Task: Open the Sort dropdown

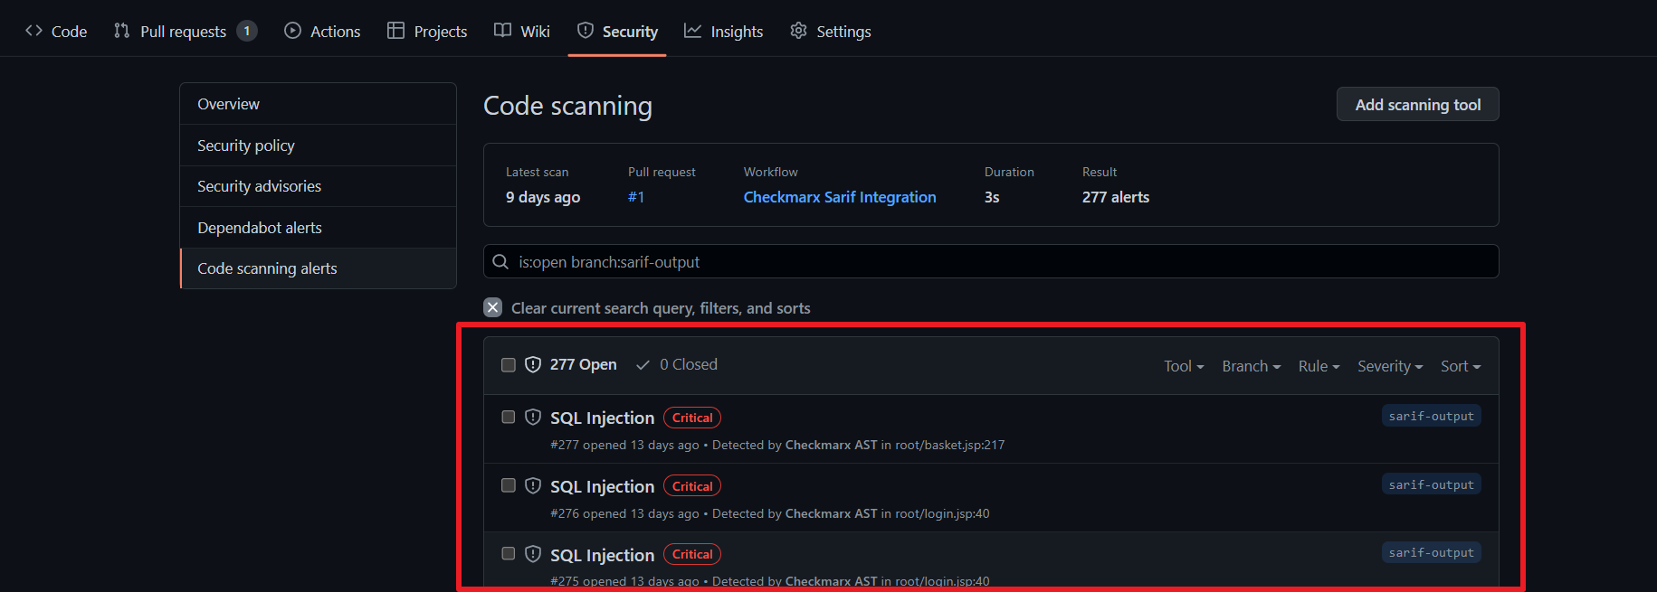Action: click(1461, 366)
